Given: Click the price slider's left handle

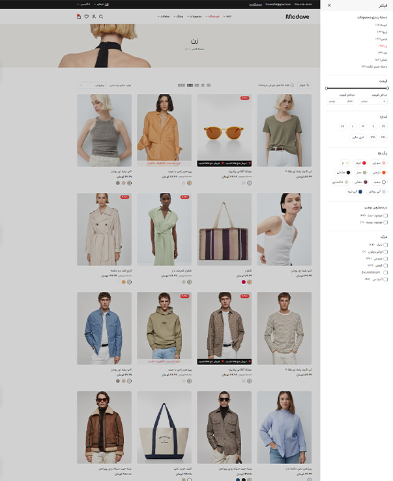Looking at the screenshot, I should (327, 88).
